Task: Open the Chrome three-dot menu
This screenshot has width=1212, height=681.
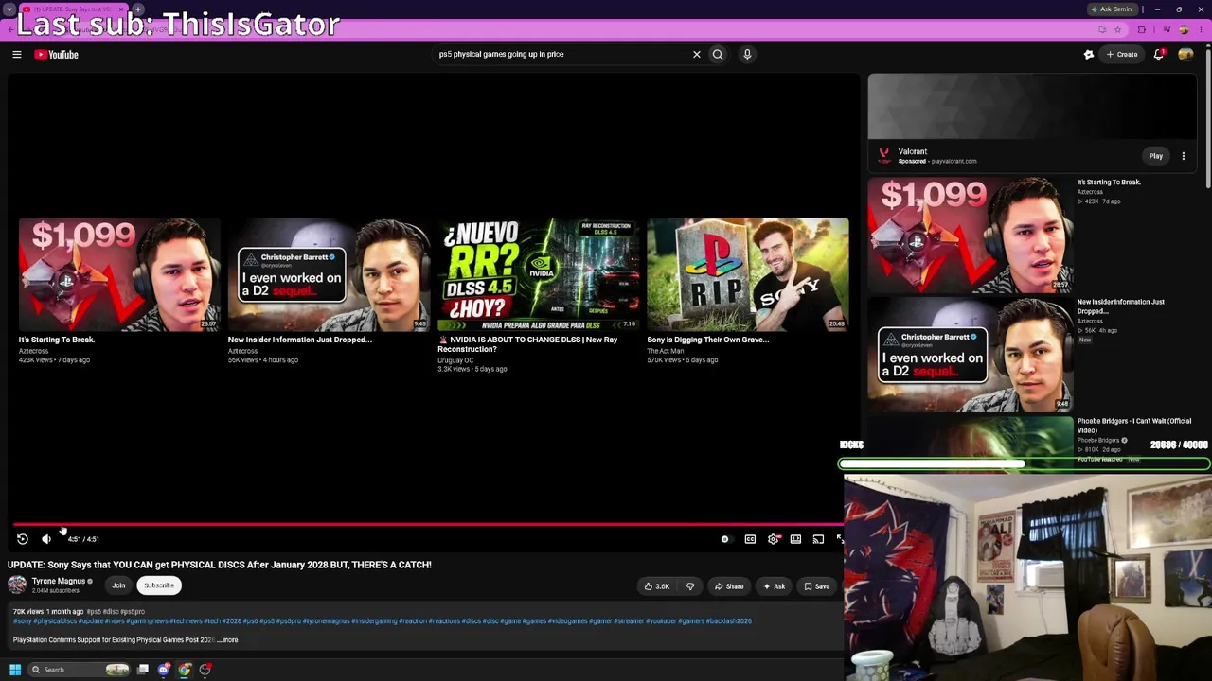Action: click(1203, 29)
